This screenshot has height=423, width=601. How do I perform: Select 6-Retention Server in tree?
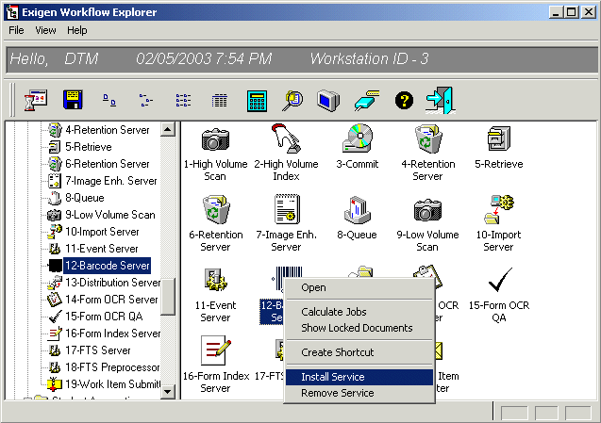[107, 164]
